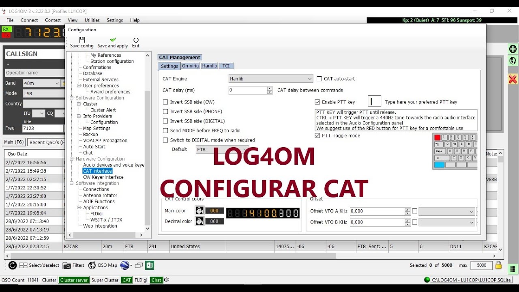Viewport: 519px width, 292px height.
Task: Select WSJT-x / JTDX in the tree
Action: pos(106,220)
